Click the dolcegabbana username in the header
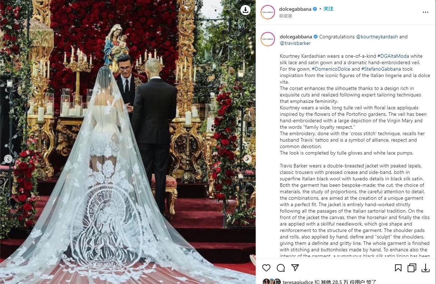 pos(295,9)
